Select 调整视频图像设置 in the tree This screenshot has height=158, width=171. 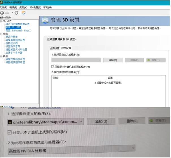pos(15,62)
